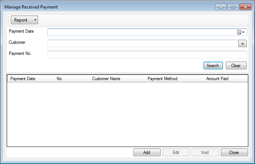255x164 pixels.
Task: Click the Payment No. text box
Action: 147,55
